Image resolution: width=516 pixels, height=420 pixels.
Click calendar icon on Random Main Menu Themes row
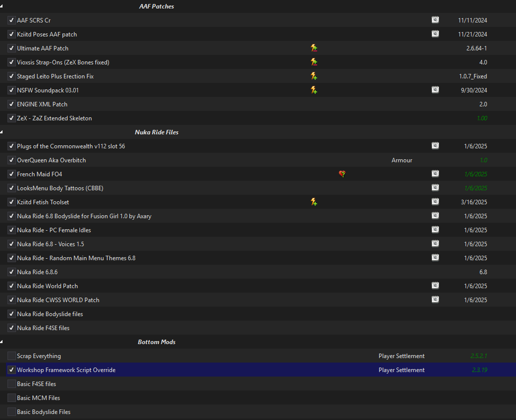(x=435, y=257)
